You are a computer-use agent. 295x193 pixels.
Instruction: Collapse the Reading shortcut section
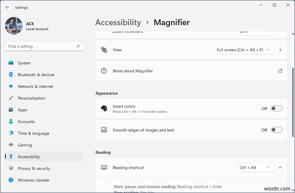click(x=280, y=167)
